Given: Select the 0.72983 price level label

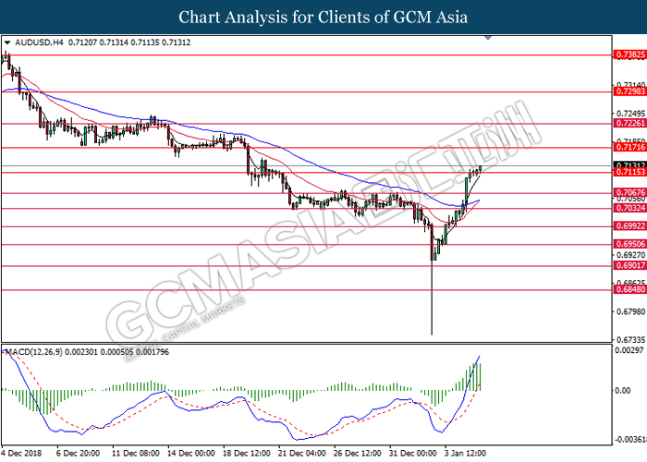Looking at the screenshot, I should point(629,91).
